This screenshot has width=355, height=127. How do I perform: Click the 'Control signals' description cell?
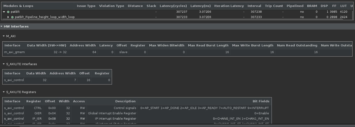pos(125,108)
